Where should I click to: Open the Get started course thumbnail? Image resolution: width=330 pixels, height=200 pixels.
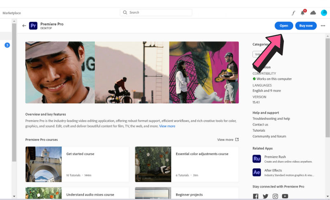44,164
